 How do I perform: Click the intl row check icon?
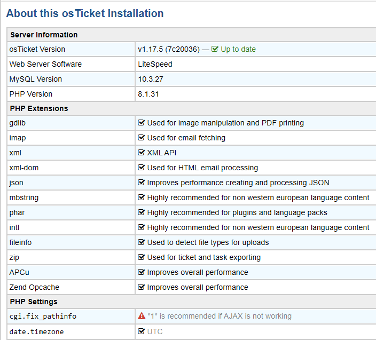click(x=141, y=227)
